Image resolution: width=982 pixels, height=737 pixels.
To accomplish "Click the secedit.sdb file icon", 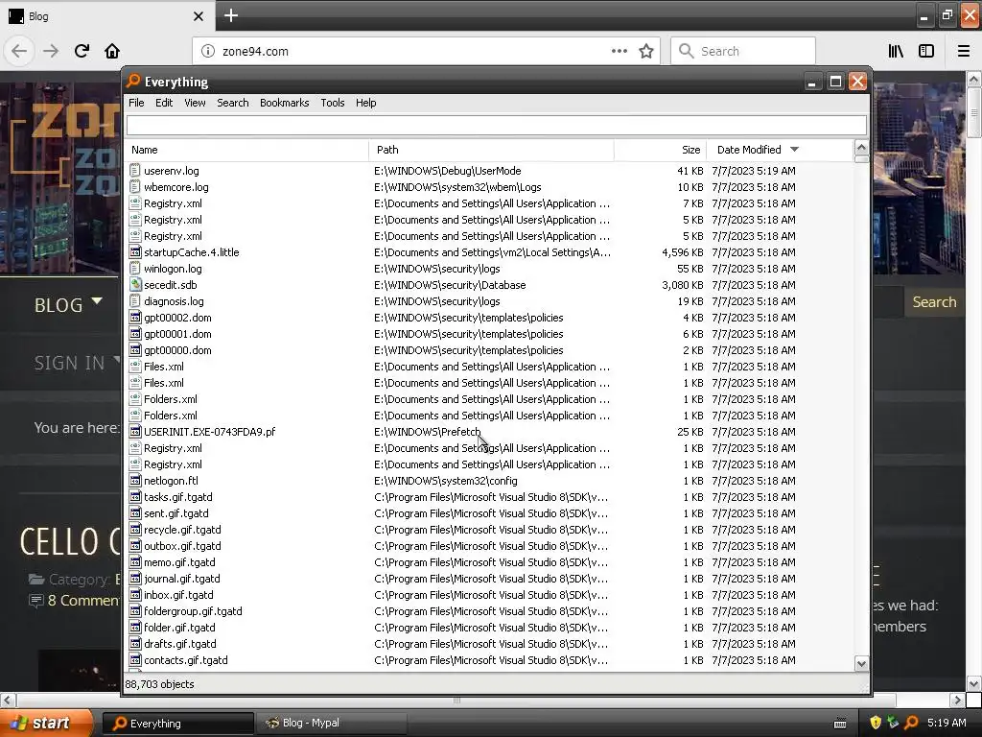I will point(134,284).
